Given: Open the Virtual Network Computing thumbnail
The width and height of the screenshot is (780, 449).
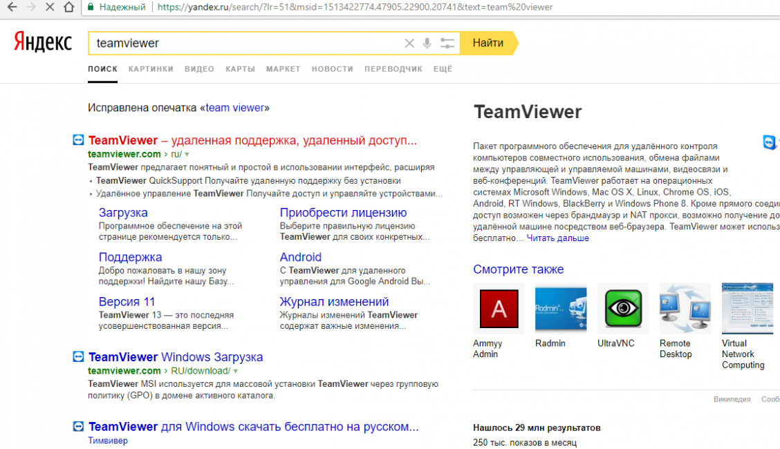Looking at the screenshot, I should click(x=748, y=309).
